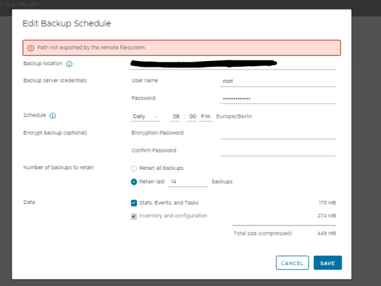Click the error alert icon in banner
The width and height of the screenshot is (381, 286).
(31, 48)
